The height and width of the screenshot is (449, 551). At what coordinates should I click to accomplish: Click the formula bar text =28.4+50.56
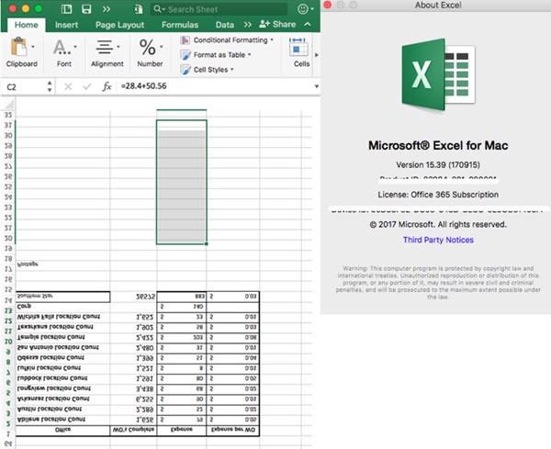point(144,86)
